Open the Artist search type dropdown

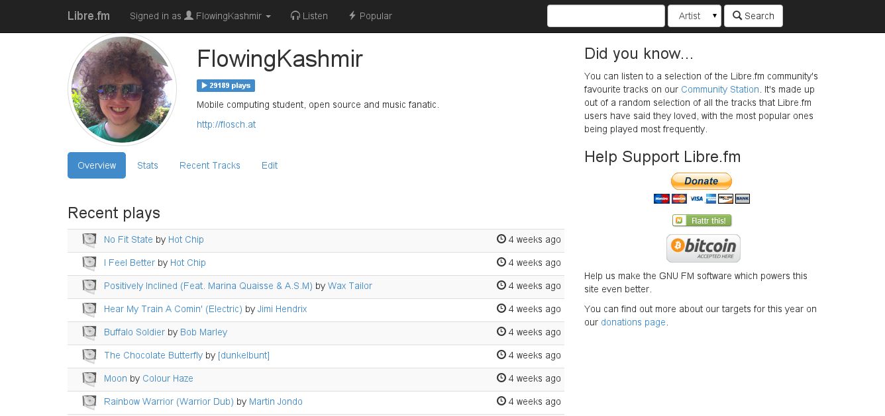[694, 16]
